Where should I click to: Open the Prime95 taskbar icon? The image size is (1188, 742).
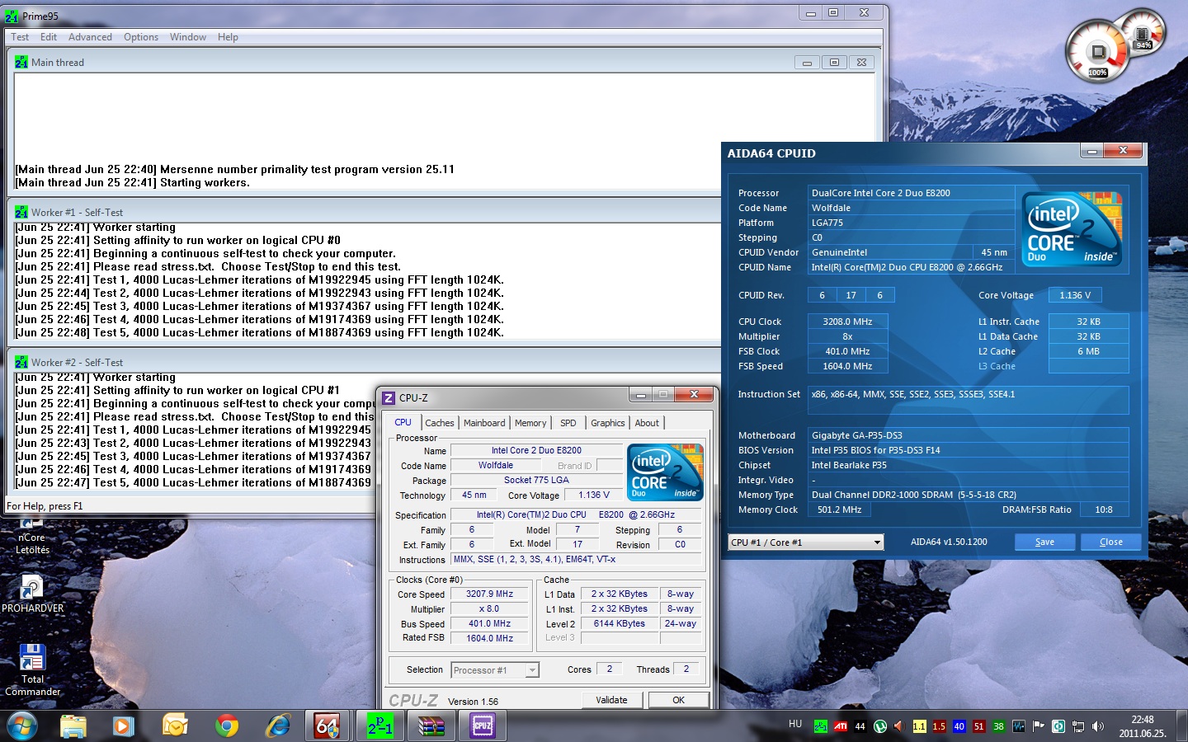[379, 726]
